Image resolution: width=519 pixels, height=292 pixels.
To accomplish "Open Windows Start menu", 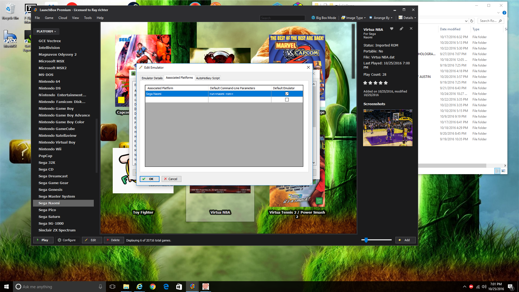I will [x=6, y=287].
